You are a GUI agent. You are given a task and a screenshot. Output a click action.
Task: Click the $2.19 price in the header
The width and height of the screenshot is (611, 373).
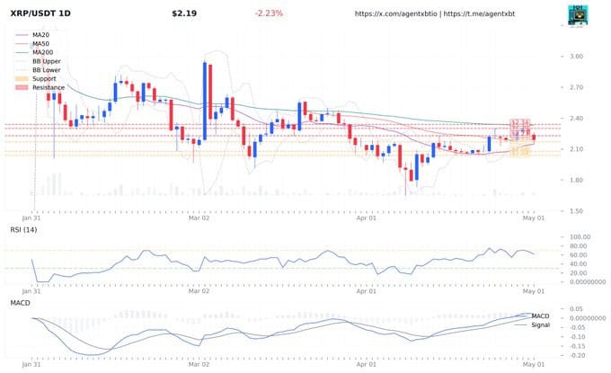[x=184, y=13]
